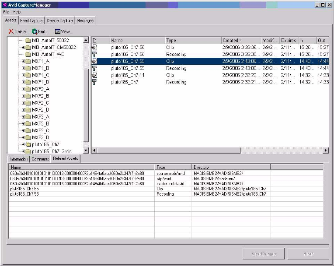Click the MB_AutoIT_50022 folder icon

pos(28,41)
